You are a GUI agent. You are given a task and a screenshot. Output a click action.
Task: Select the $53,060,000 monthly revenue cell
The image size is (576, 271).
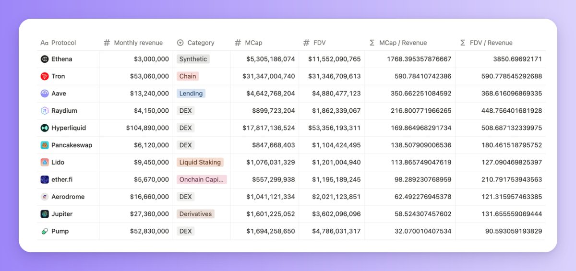click(x=136, y=76)
